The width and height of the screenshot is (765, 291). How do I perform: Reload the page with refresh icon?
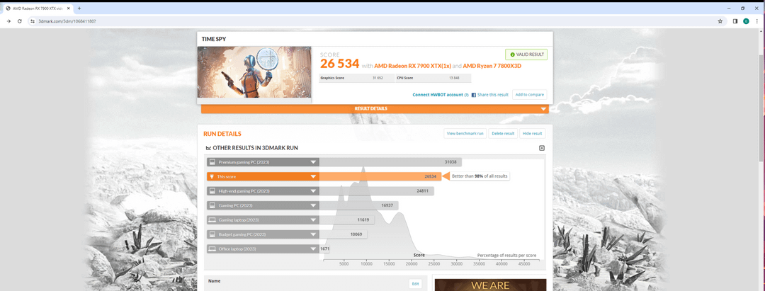pyautogui.click(x=20, y=21)
